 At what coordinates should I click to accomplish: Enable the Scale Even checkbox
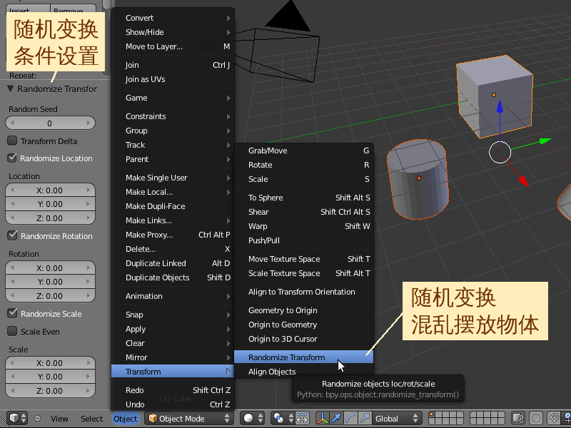12,331
